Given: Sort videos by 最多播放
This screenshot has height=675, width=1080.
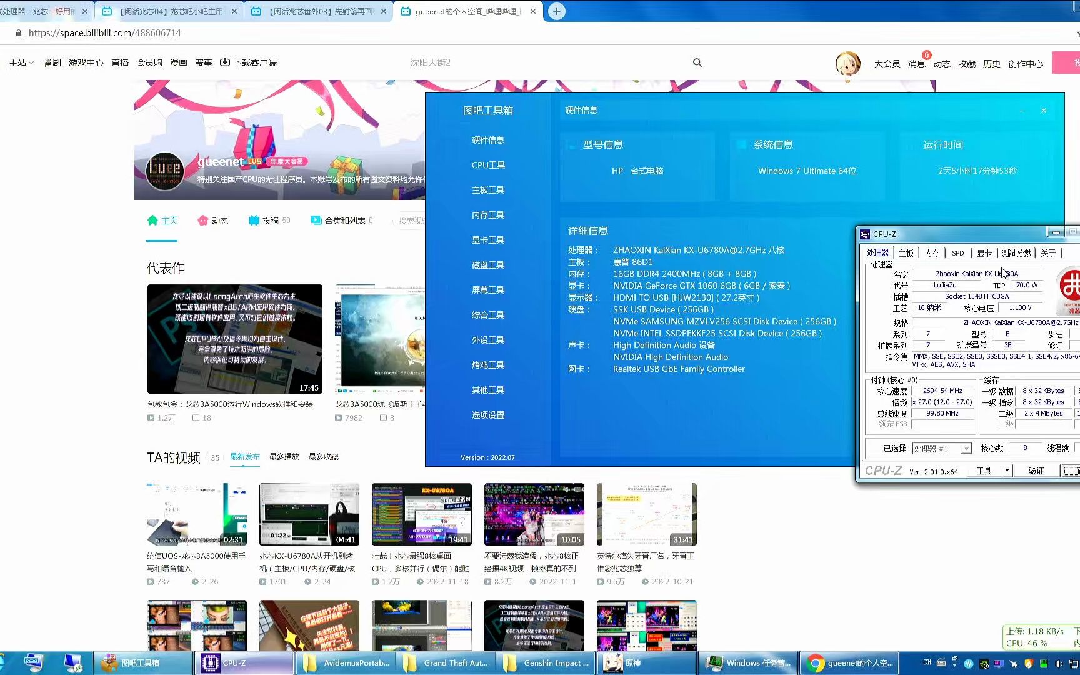Looking at the screenshot, I should point(284,457).
